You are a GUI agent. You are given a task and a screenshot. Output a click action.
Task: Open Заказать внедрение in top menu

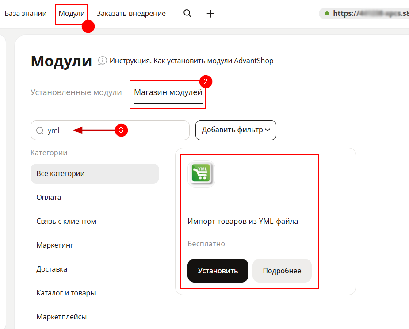(x=131, y=13)
